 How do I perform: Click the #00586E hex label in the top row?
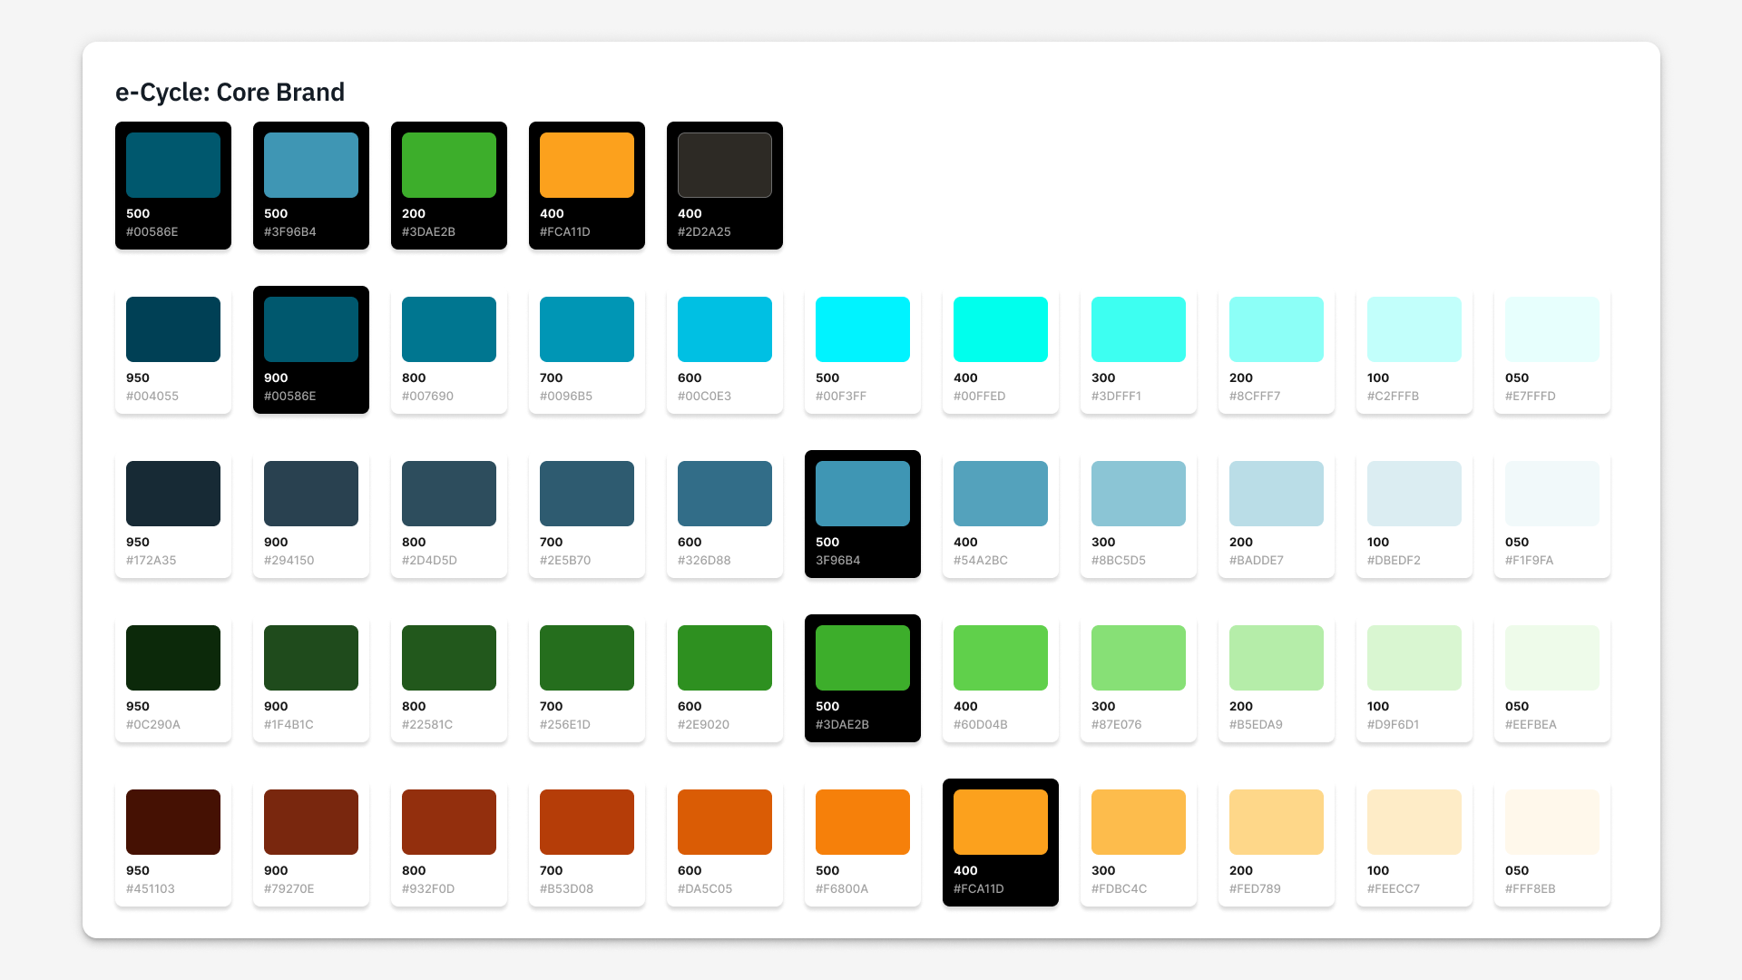pyautogui.click(x=152, y=232)
